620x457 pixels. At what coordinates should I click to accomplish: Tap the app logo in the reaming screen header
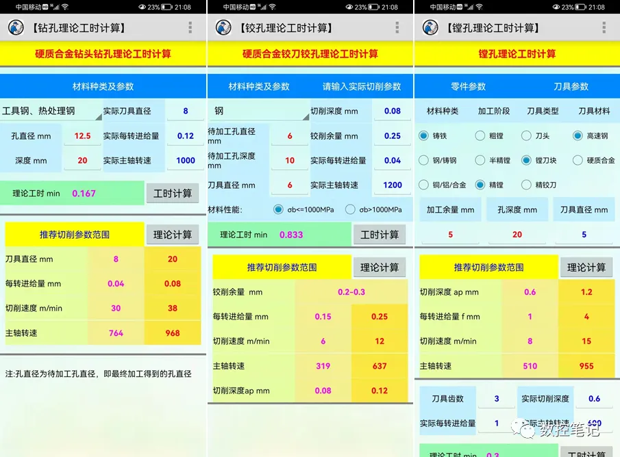pos(223,27)
